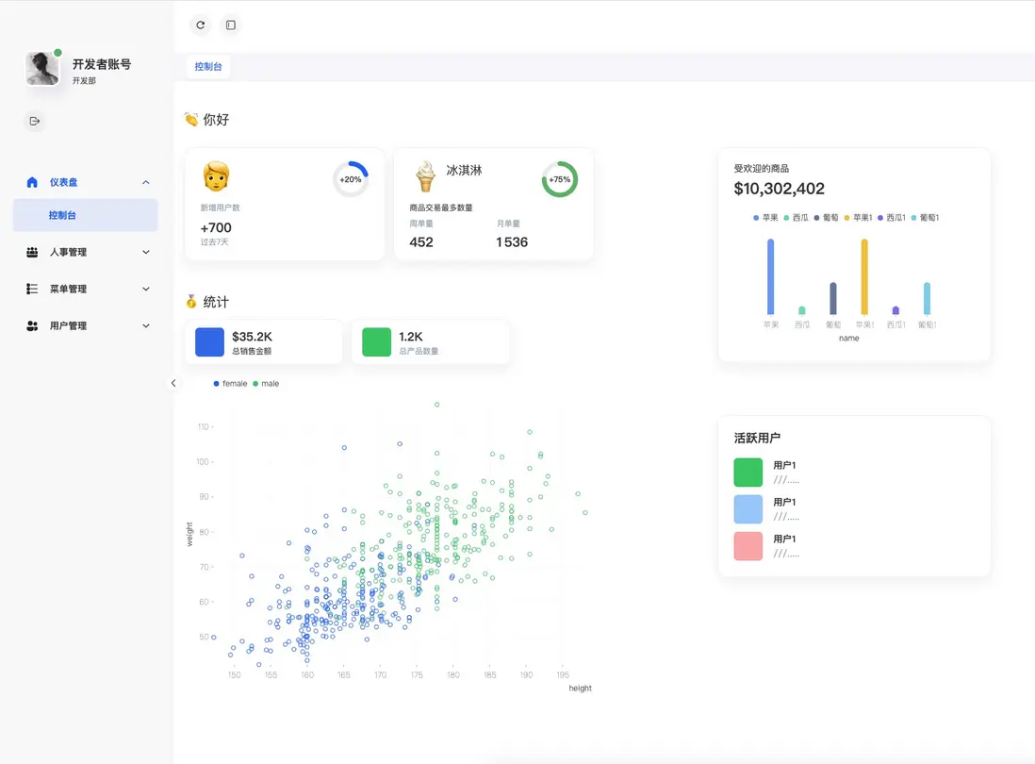
Task: Open the first 用户1 active user entry
Action: point(765,473)
